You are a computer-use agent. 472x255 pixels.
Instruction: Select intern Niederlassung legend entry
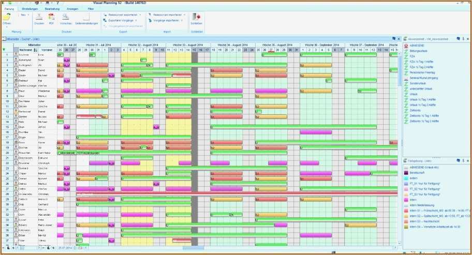pyautogui.click(x=422, y=205)
